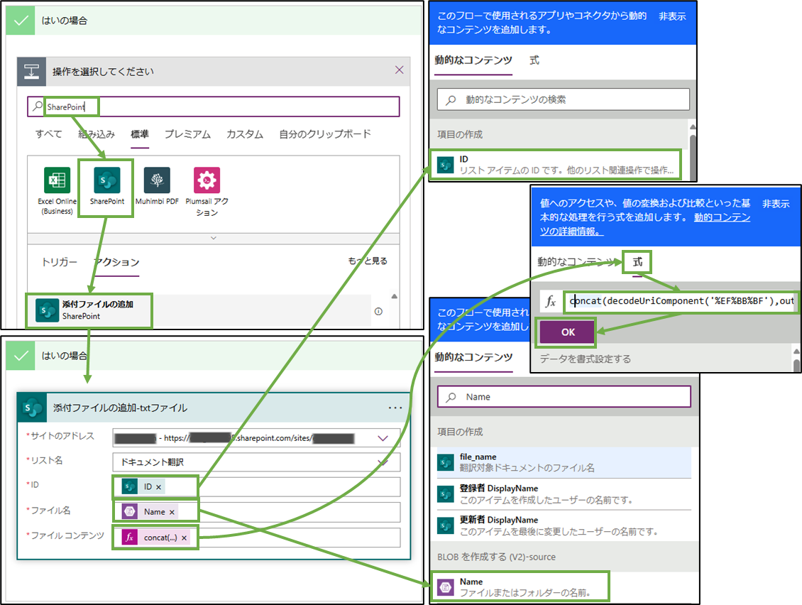The image size is (802, 605).
Task: Open the ellipsis menu of 添付ファイルの追加-txtファイル
Action: point(395,408)
